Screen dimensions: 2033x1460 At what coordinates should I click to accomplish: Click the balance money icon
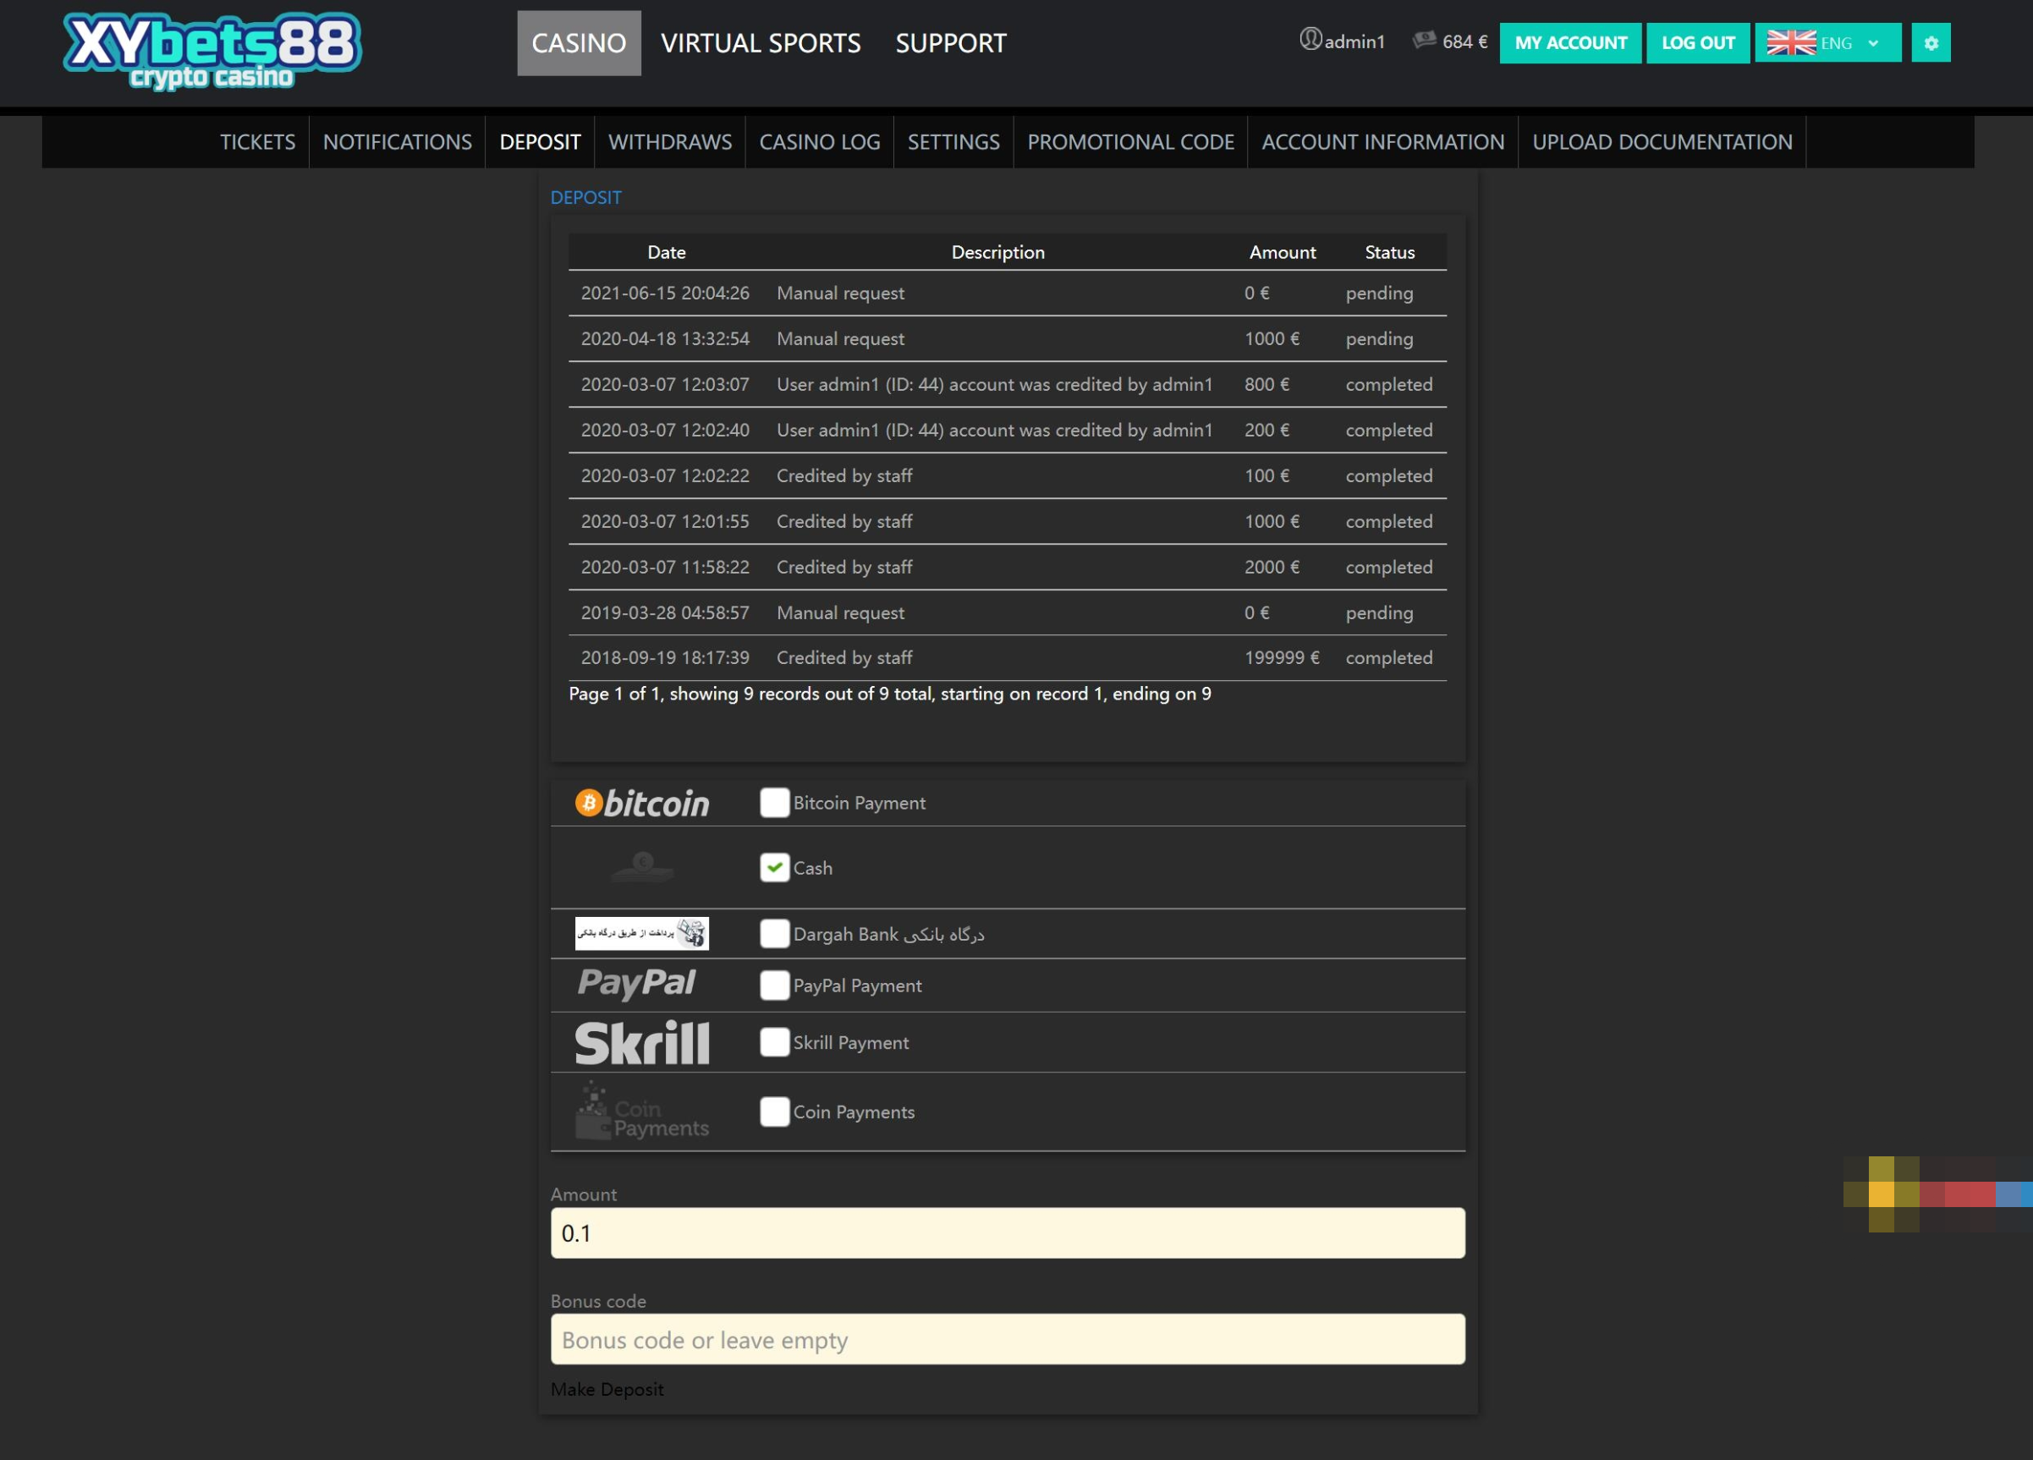[1424, 41]
